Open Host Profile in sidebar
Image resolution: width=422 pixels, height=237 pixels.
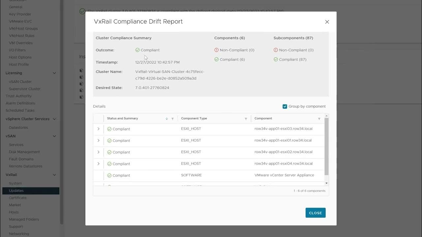tap(19, 65)
